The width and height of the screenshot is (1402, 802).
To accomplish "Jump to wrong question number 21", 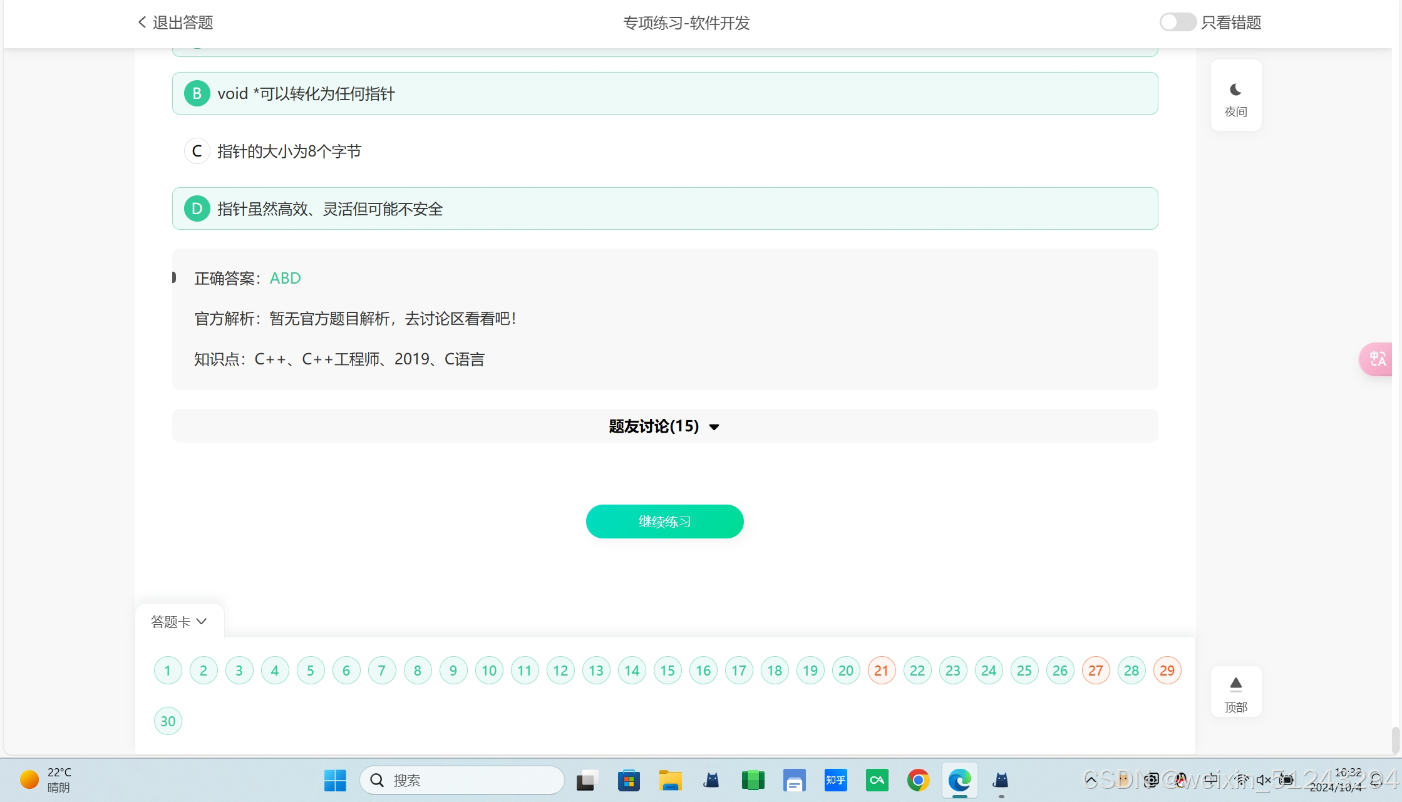I will pyautogui.click(x=881, y=671).
